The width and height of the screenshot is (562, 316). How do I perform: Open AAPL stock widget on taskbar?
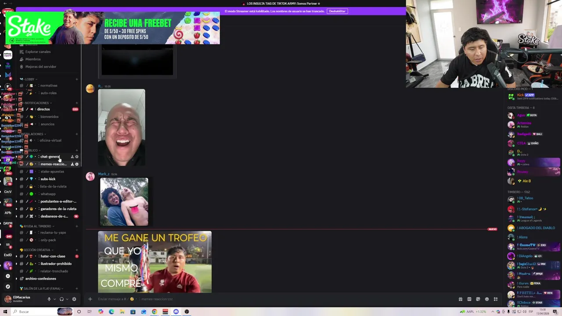(474, 312)
